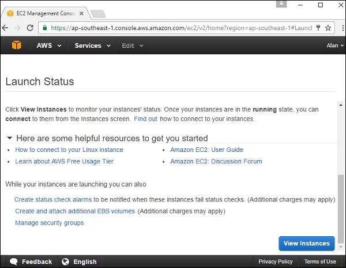This screenshot has width=346, height=268.
Task: Click the AWS orange cube logo
Action: tap(16, 46)
